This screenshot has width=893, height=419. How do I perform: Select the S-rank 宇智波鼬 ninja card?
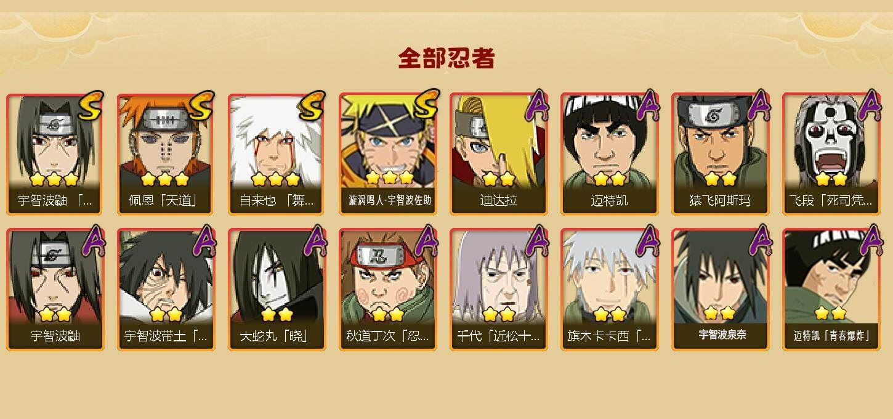click(55, 154)
